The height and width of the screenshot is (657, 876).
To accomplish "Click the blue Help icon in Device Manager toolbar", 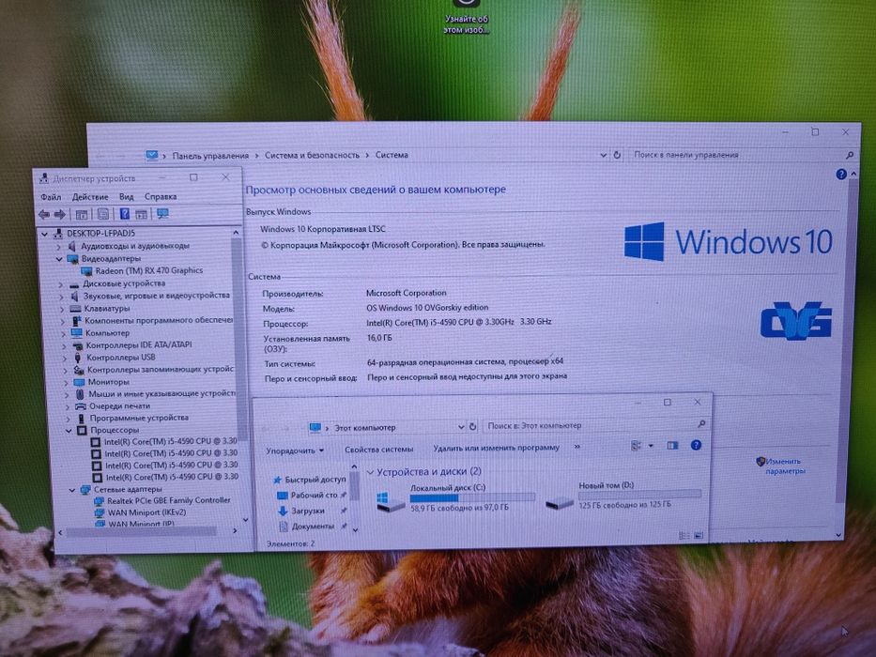I will coord(124,214).
